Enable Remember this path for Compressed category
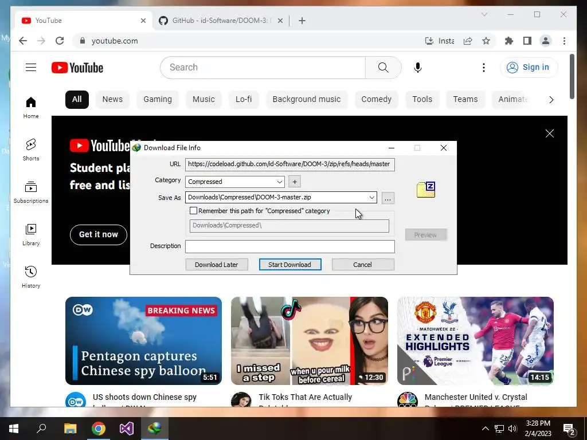 tap(193, 211)
